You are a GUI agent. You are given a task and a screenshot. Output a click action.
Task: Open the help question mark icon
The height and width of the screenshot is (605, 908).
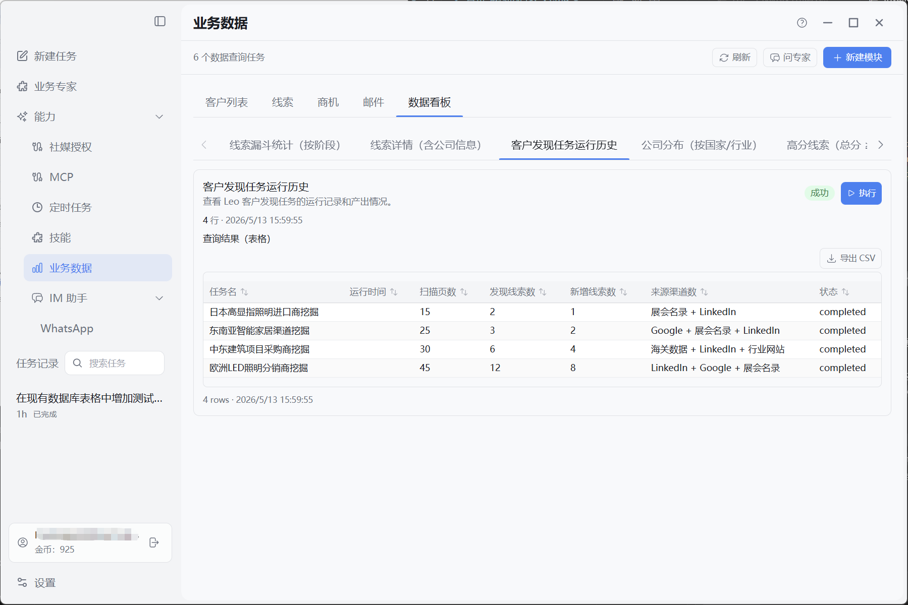tap(802, 23)
